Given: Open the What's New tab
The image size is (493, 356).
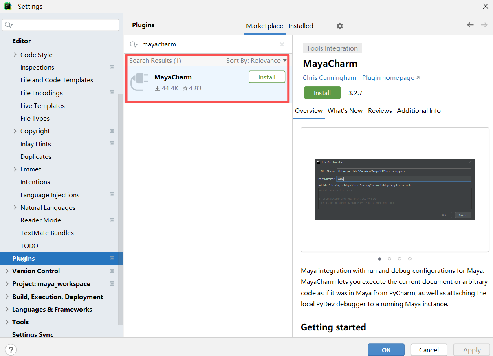Looking at the screenshot, I should click(x=345, y=110).
